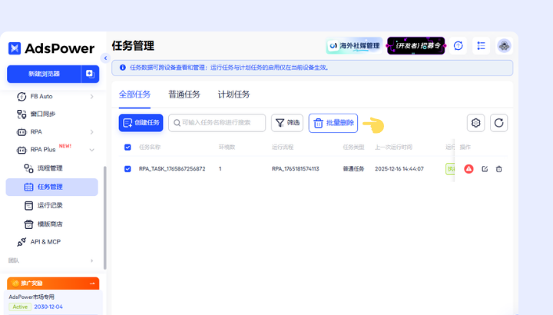Click the 批量删除 button

(333, 123)
